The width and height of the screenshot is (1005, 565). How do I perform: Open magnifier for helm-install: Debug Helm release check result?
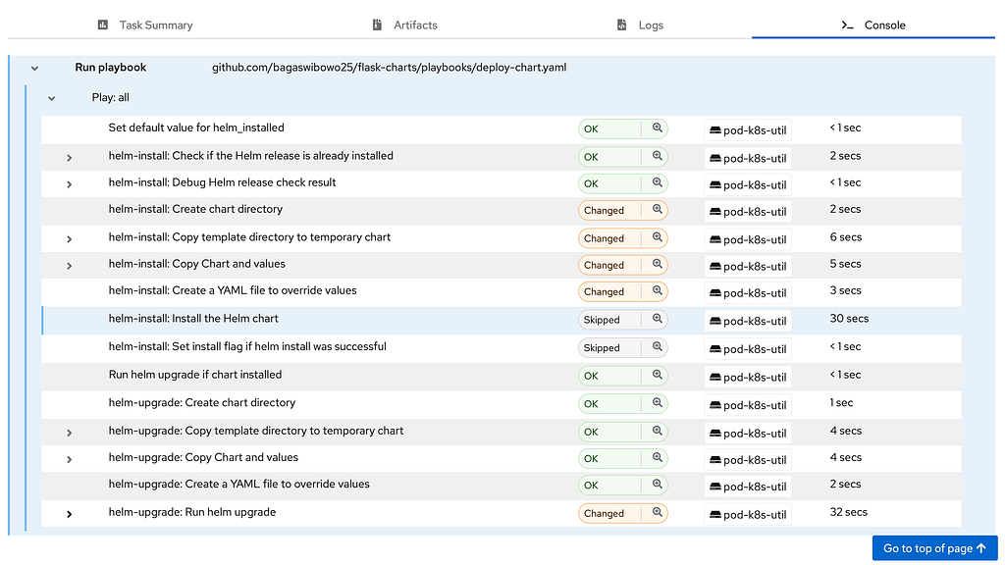click(x=657, y=182)
